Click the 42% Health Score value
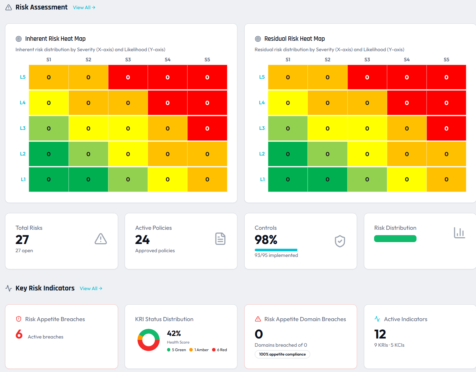Image resolution: width=476 pixels, height=372 pixels. [x=174, y=333]
